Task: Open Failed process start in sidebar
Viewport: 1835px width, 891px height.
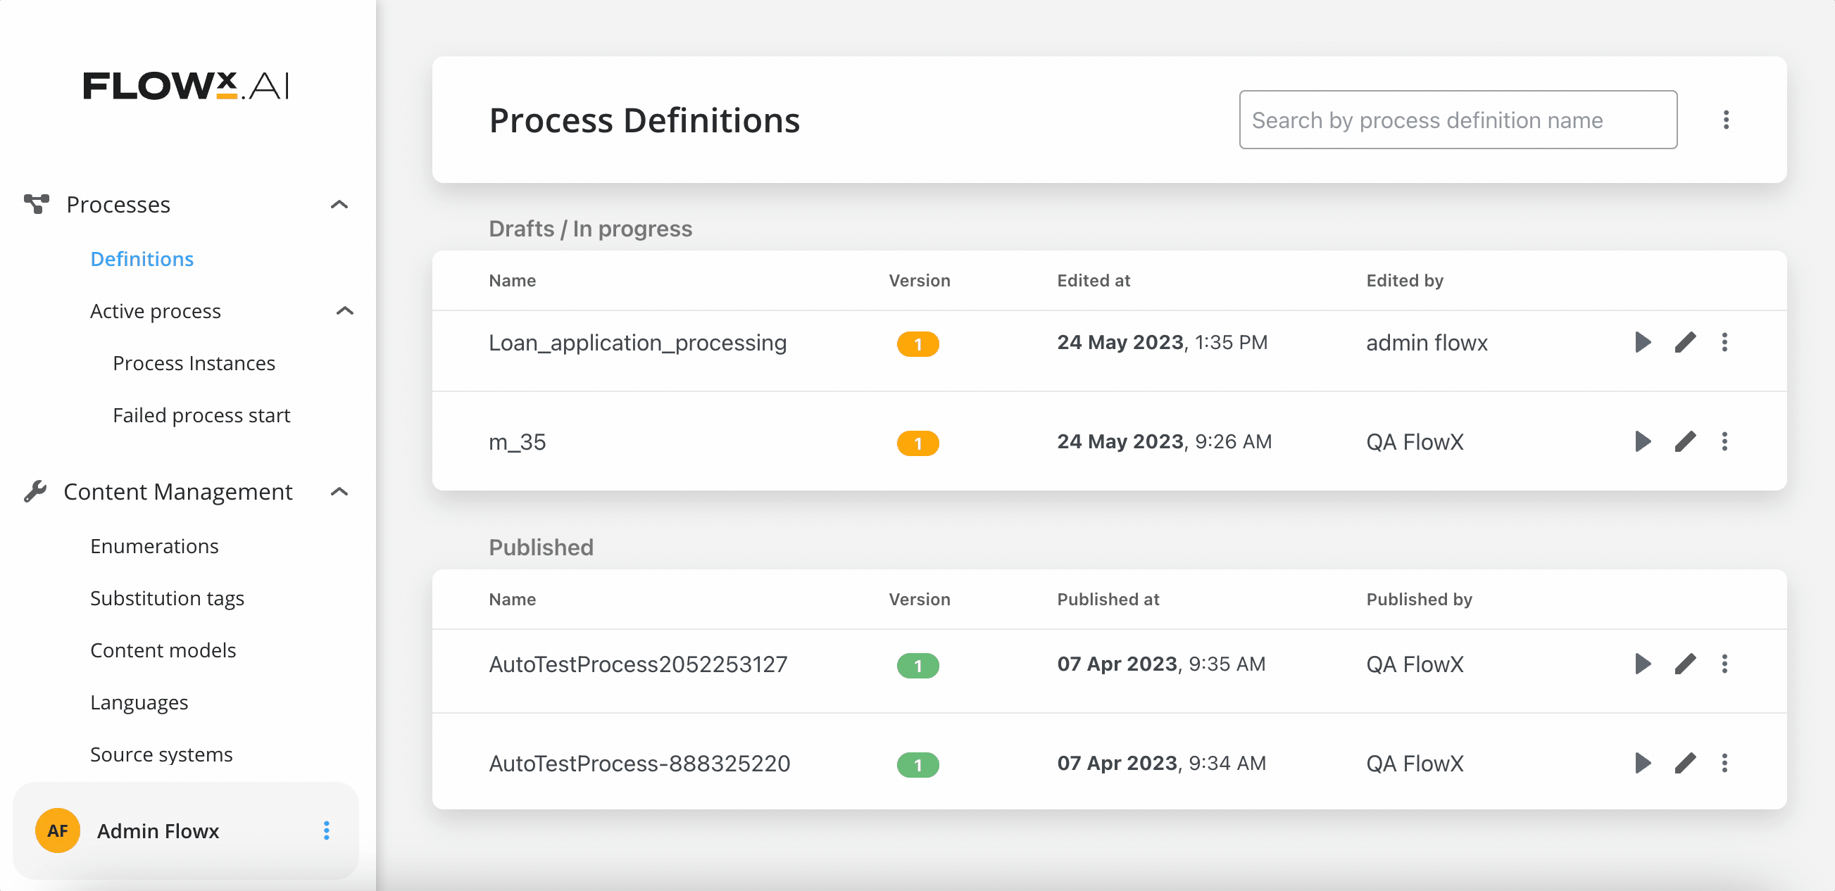Action: 201,415
